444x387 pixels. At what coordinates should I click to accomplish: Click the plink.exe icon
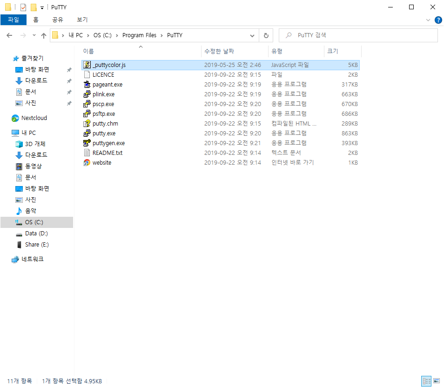point(87,94)
